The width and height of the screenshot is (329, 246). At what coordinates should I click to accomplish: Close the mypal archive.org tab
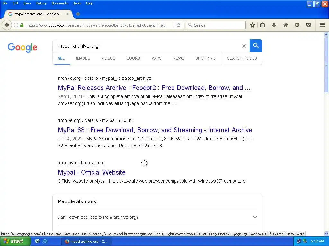coord(67,14)
